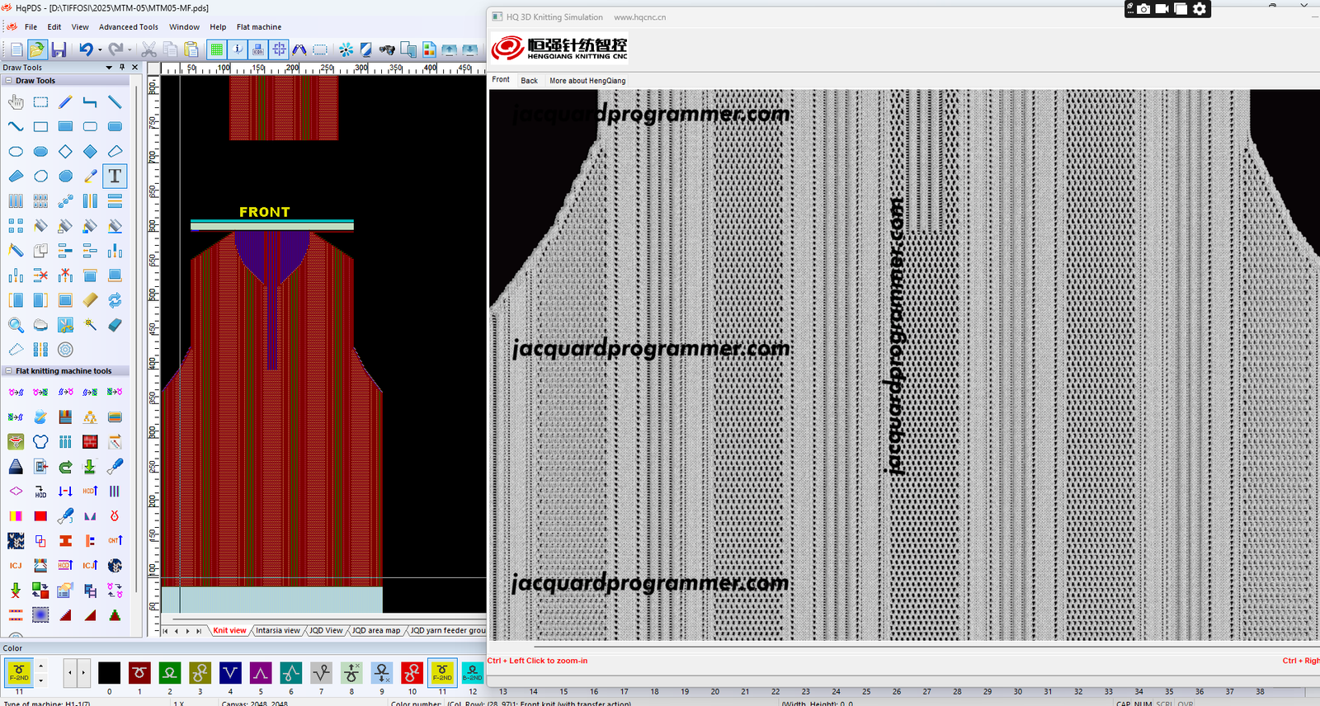This screenshot has width=1320, height=706.
Task: Click the Open file folder icon
Action: (37, 50)
